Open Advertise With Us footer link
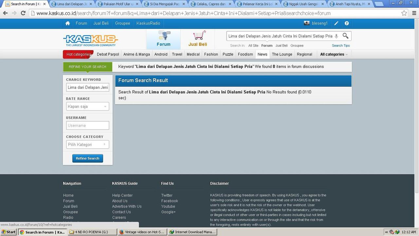Screen dimensions: 419x236 click(x=127, y=206)
